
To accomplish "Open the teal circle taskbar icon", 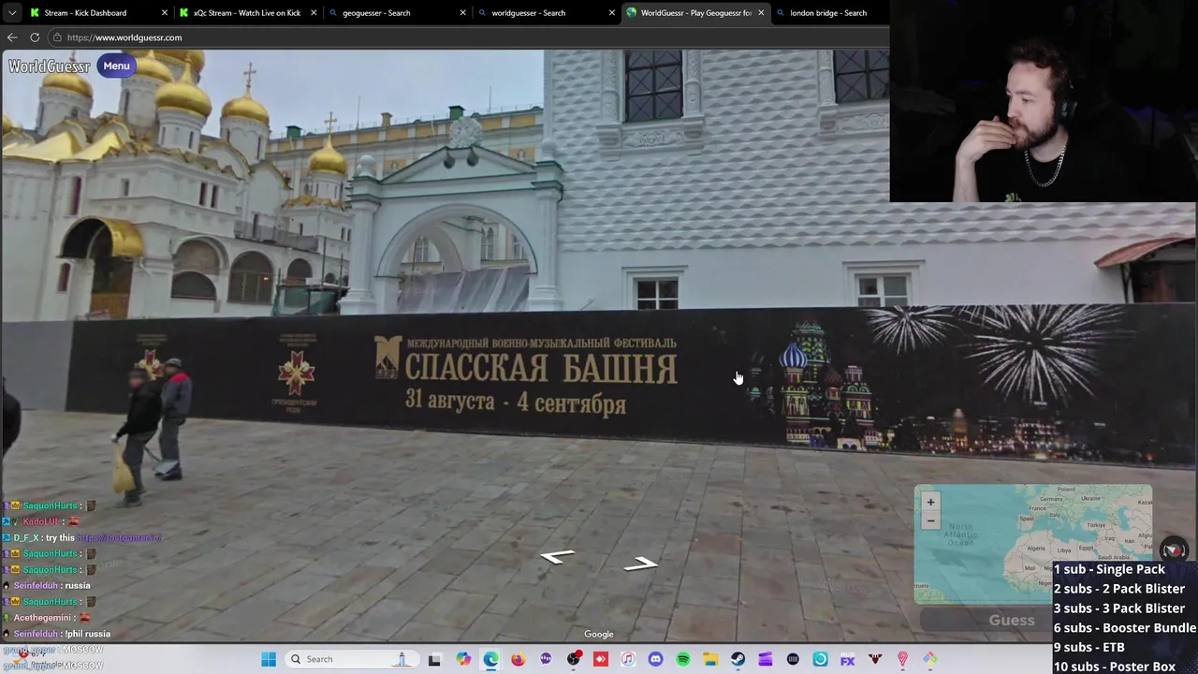I will pos(820,660).
